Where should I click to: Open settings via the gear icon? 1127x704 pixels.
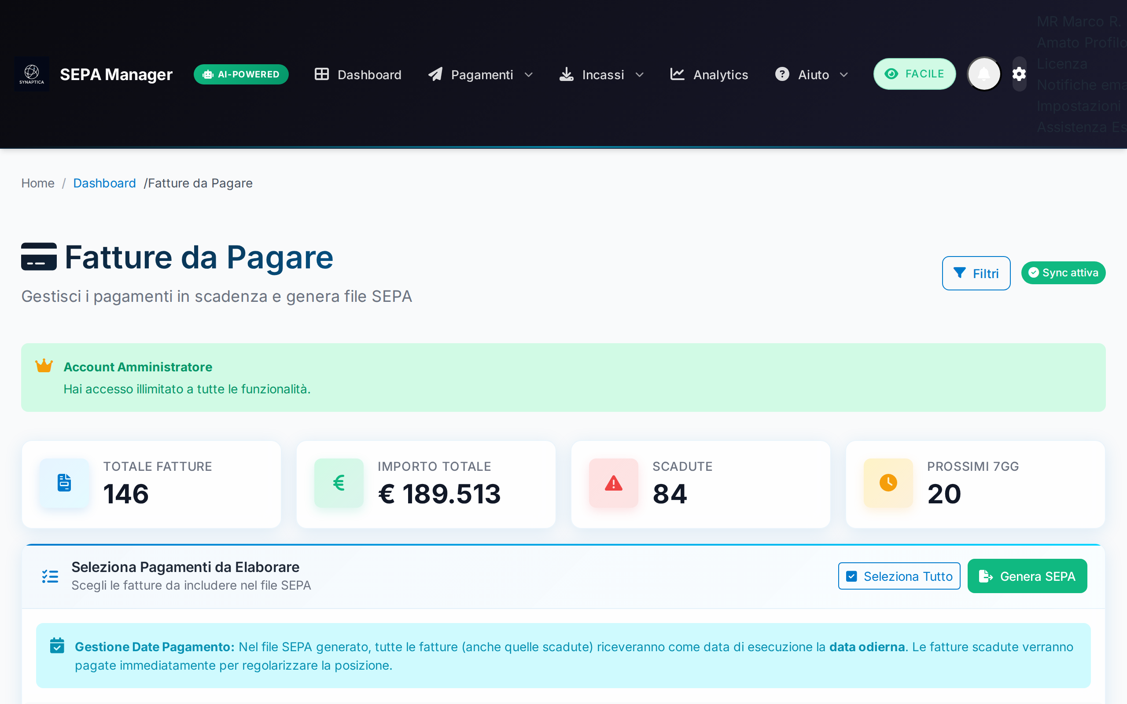[x=1019, y=73]
